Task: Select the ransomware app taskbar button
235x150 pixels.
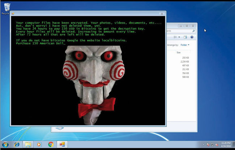Action: pyautogui.click(x=62, y=145)
